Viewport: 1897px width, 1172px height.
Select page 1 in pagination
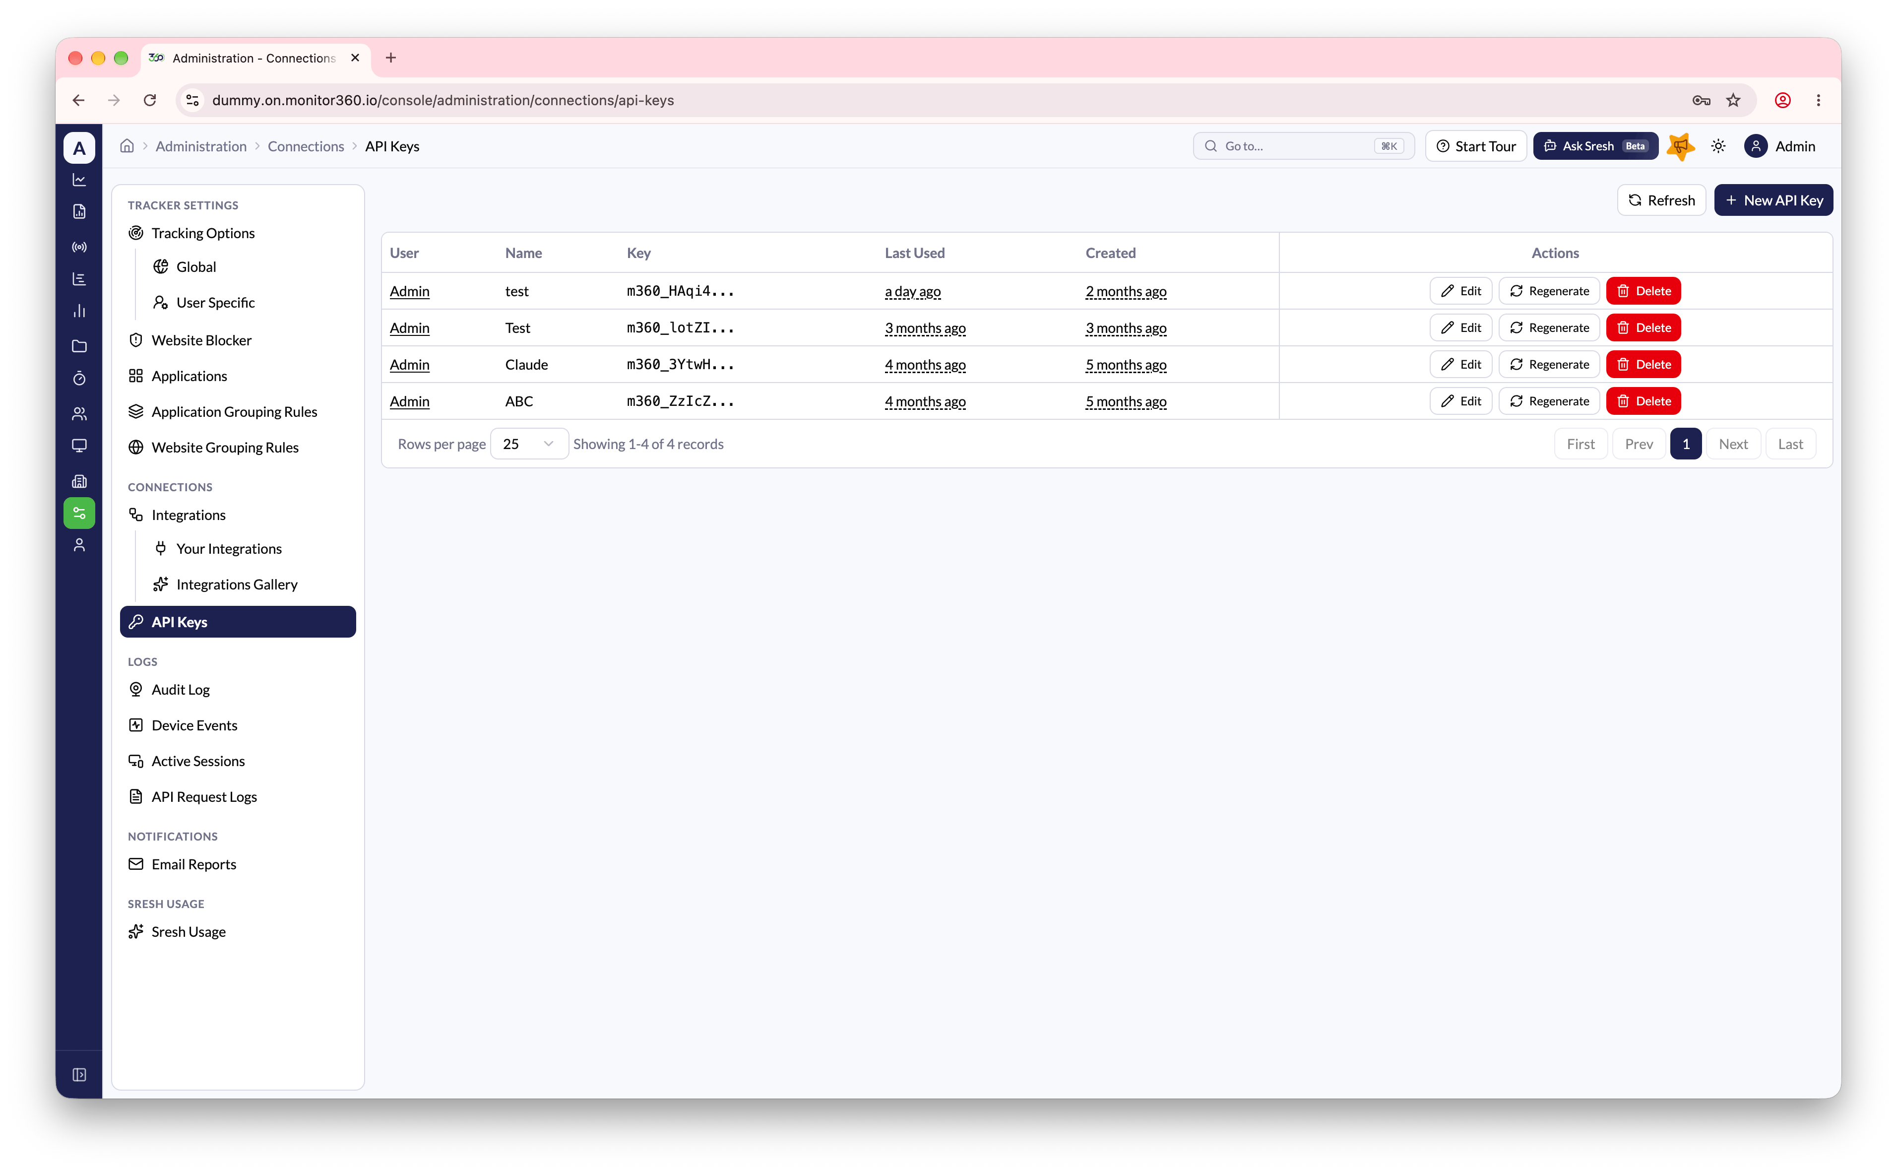coord(1686,444)
